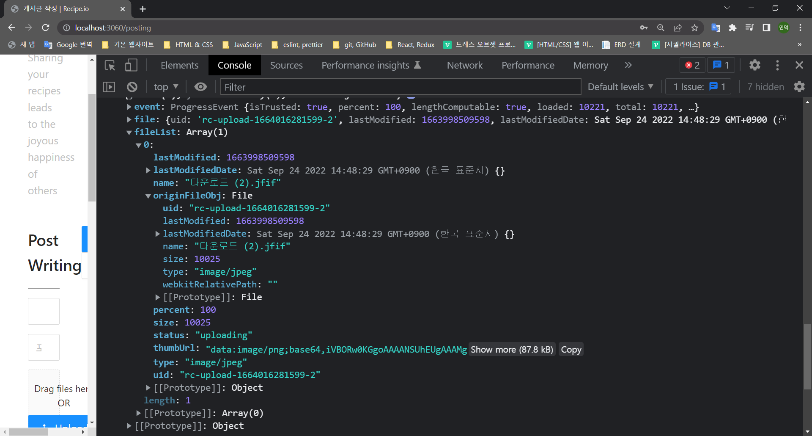Screen dimensions: 812x436
Task: Open Google Translate extension icon
Action: (x=716, y=28)
